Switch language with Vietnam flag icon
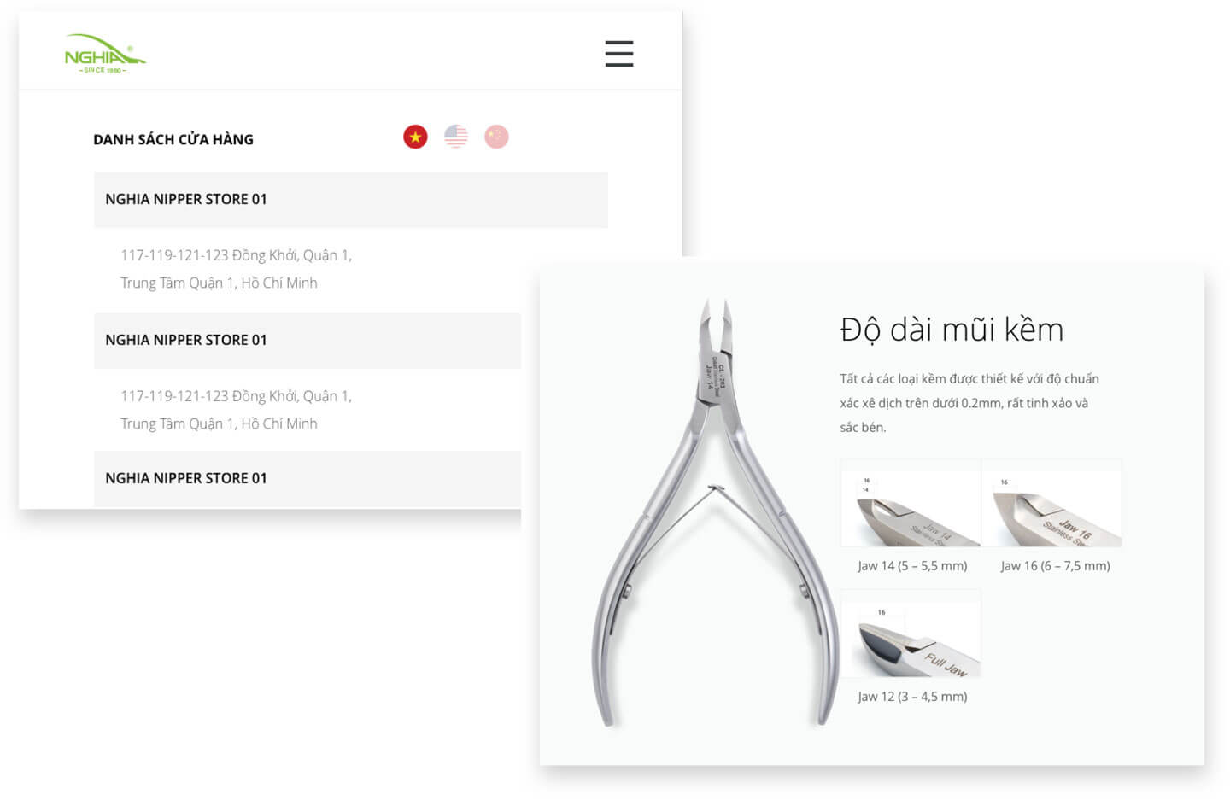 point(415,137)
